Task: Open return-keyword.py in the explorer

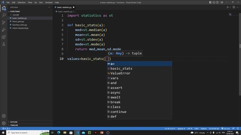Action: click(x=20, y=28)
